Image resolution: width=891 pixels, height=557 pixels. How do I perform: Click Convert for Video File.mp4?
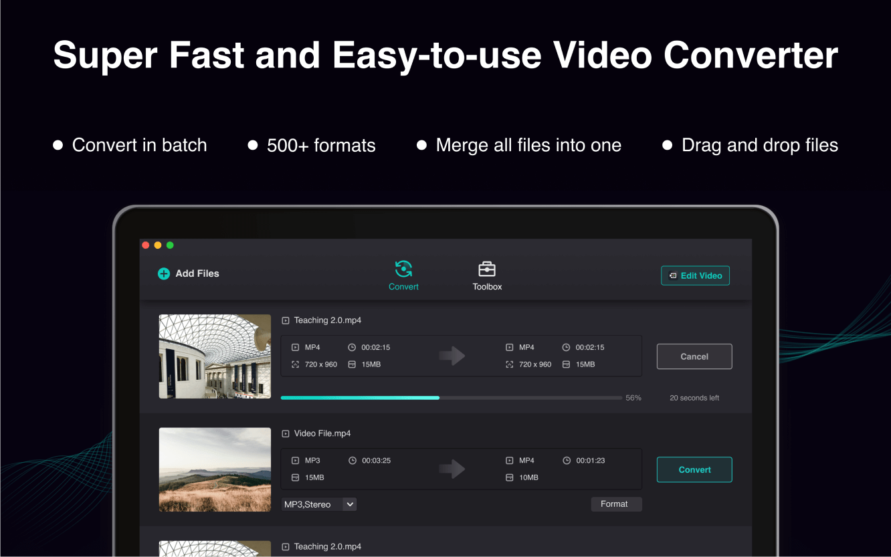coord(694,469)
